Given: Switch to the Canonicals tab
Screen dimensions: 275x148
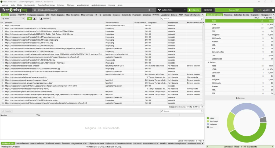Looking at the screenshot, I should coord(126,15).
